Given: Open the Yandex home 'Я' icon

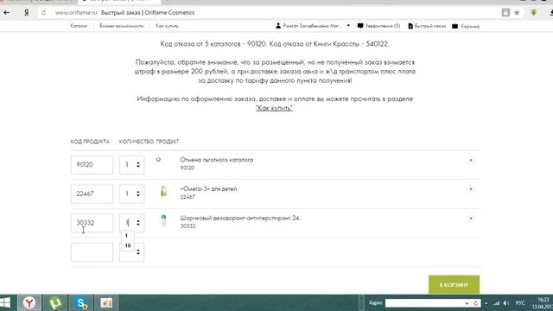Looking at the screenshot, I should tap(27, 13).
